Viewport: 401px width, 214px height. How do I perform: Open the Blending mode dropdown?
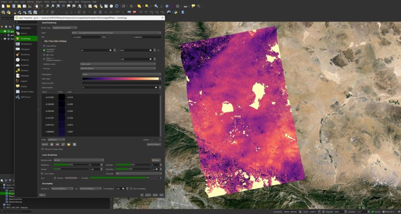[x=79, y=160]
